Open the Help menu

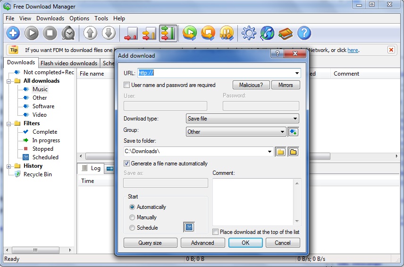tap(119, 18)
